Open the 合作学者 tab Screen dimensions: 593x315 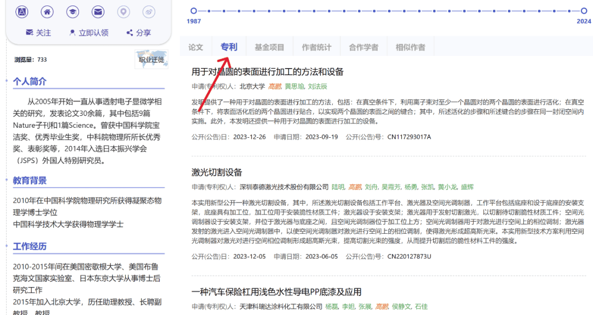[363, 47]
